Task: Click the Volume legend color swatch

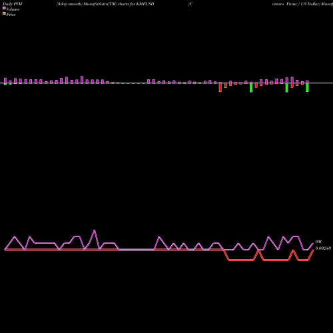Action: pyautogui.click(x=4, y=8)
